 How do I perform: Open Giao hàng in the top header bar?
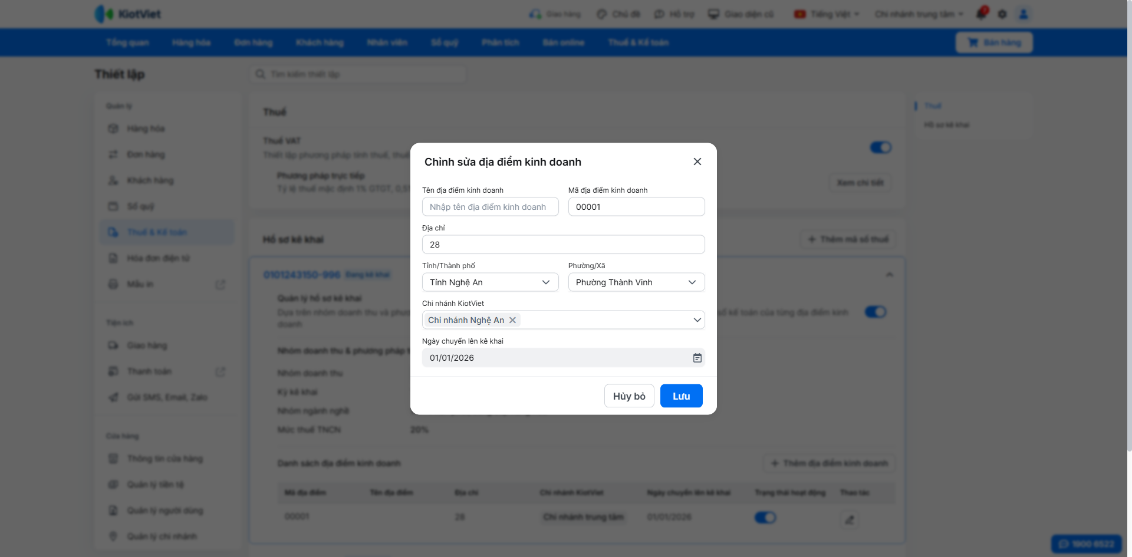click(x=555, y=14)
